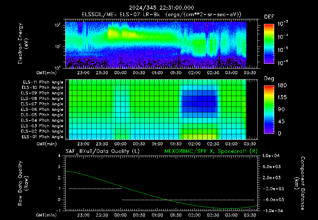Select the ELS-01 Pitch Angle row label
This screenshot has height=220, width=318.
[43, 137]
